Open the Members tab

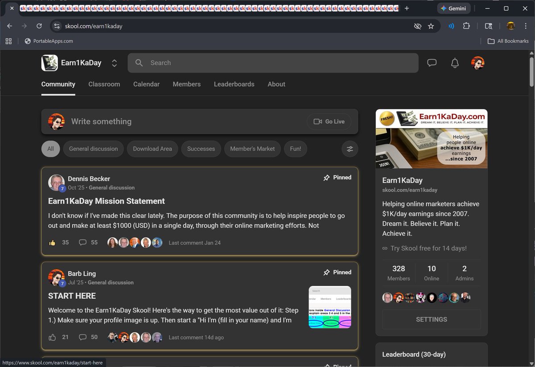coord(187,84)
